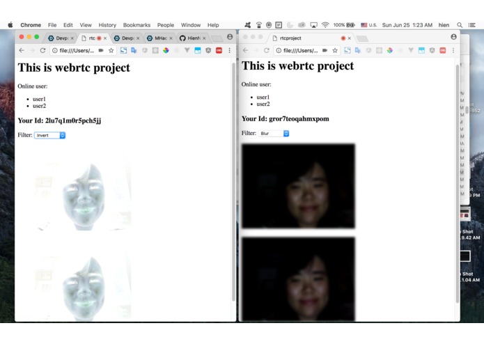Switch to the GitHub HienN tab
This screenshot has width=484, height=344.
(192, 38)
